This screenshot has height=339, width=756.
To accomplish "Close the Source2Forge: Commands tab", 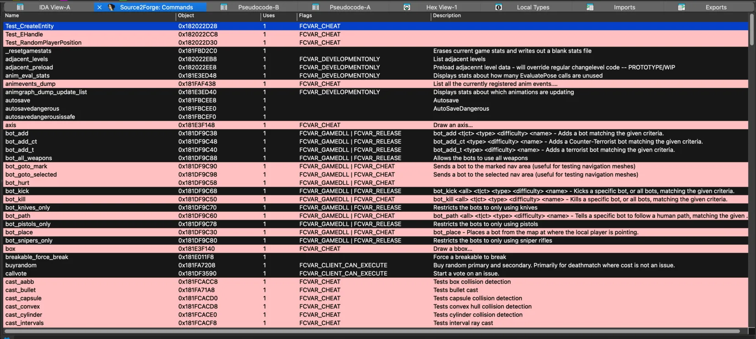I will click(x=99, y=7).
